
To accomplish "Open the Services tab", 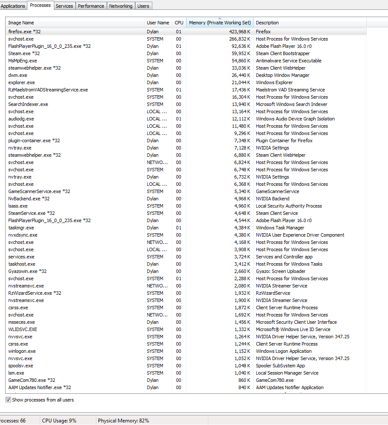I will click(x=64, y=6).
